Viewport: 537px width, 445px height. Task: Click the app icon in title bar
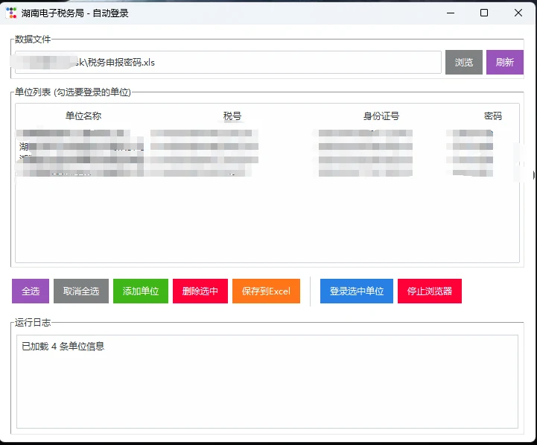point(11,13)
